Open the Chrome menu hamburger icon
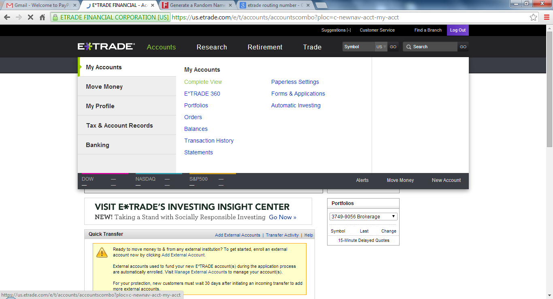The width and height of the screenshot is (553, 299). [x=546, y=17]
